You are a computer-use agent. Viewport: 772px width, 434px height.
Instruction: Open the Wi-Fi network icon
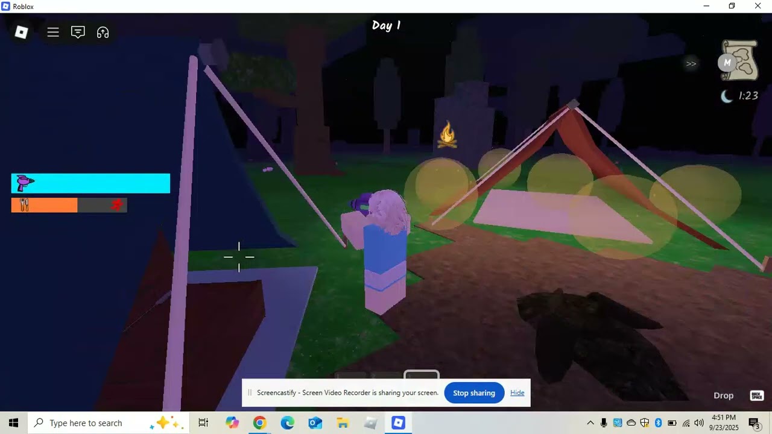[x=686, y=423]
